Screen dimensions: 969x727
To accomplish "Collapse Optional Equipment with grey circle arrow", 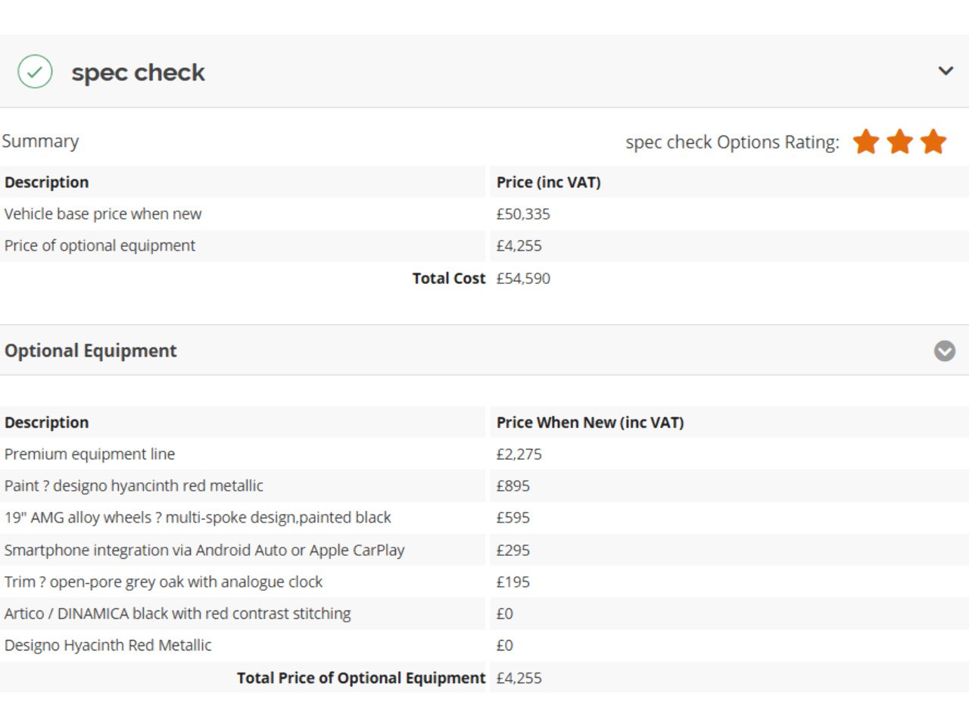I will pyautogui.click(x=945, y=351).
